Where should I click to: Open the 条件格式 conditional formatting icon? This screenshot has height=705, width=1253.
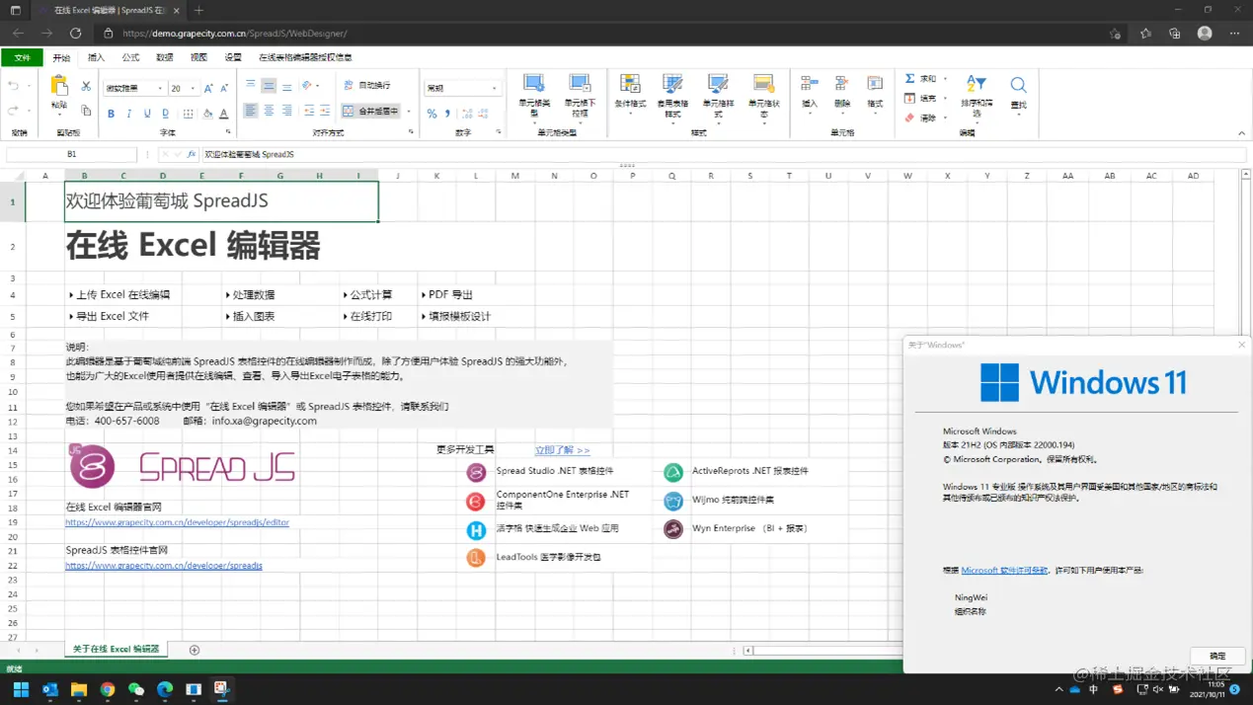(630, 84)
